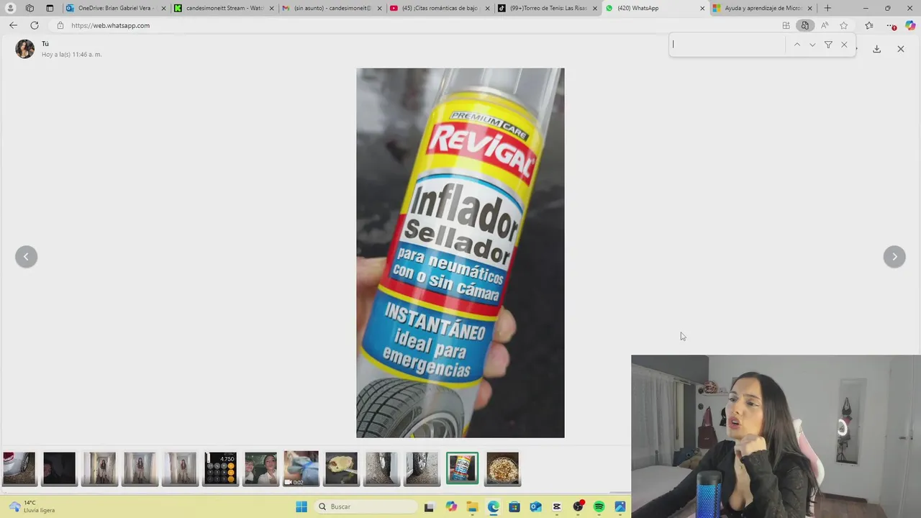
Task: Open Task View from the taskbar
Action: 429,506
